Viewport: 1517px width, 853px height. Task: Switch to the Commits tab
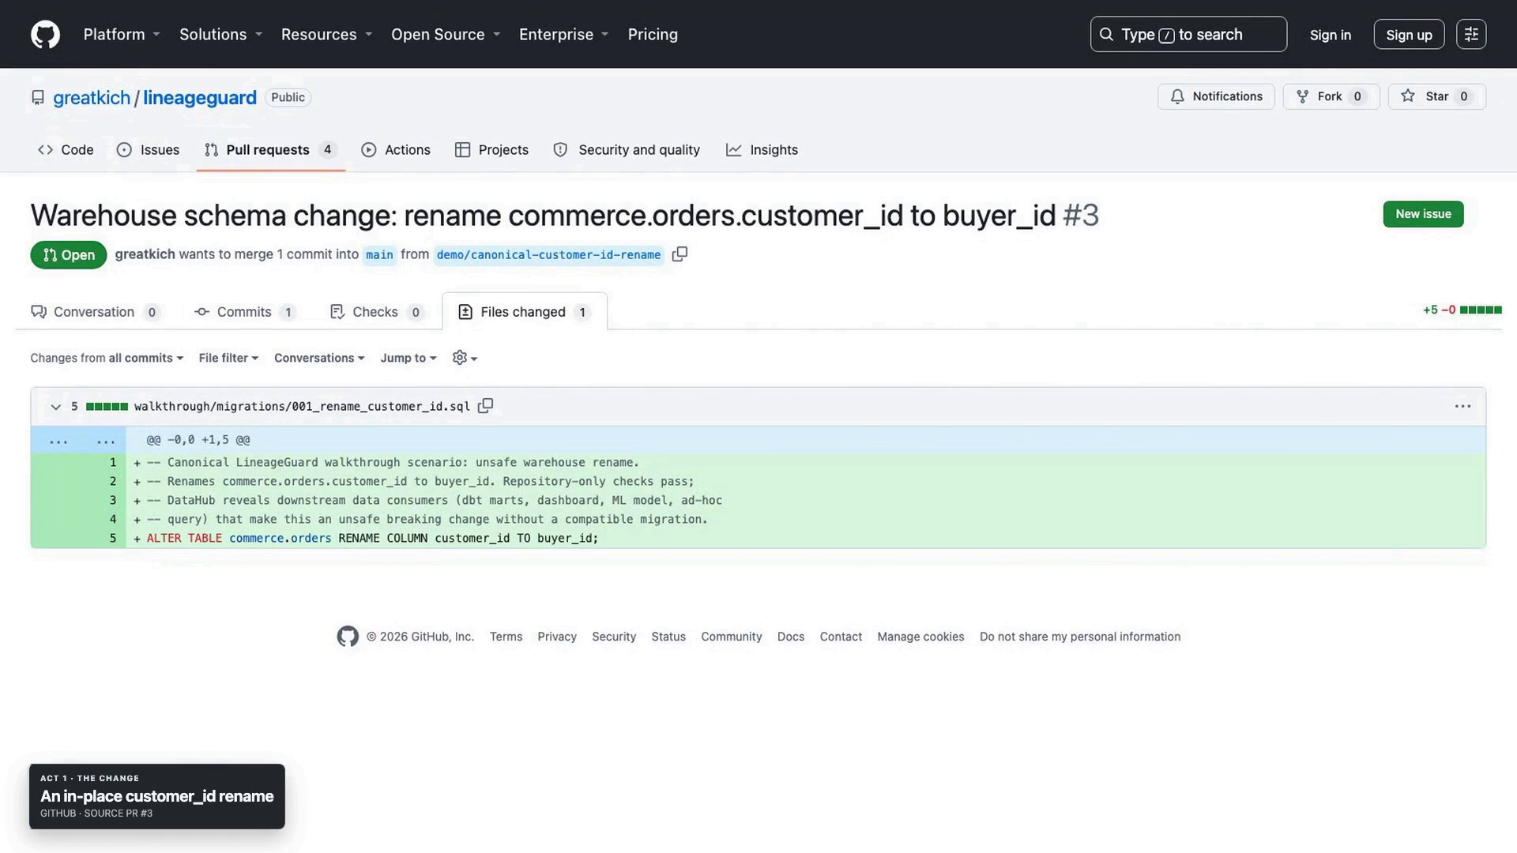245,312
